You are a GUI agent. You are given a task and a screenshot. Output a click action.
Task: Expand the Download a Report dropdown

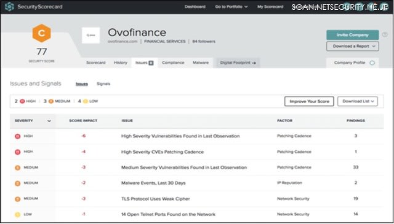coord(353,47)
